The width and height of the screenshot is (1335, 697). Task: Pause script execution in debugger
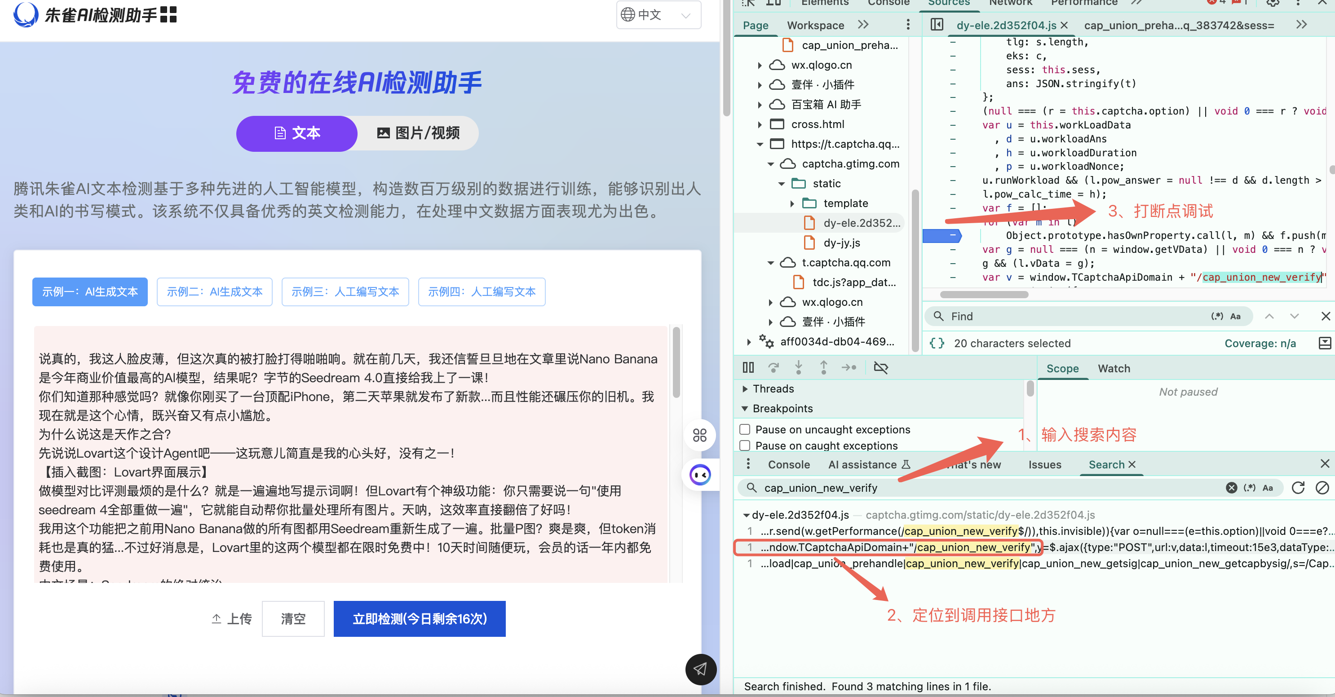point(748,367)
